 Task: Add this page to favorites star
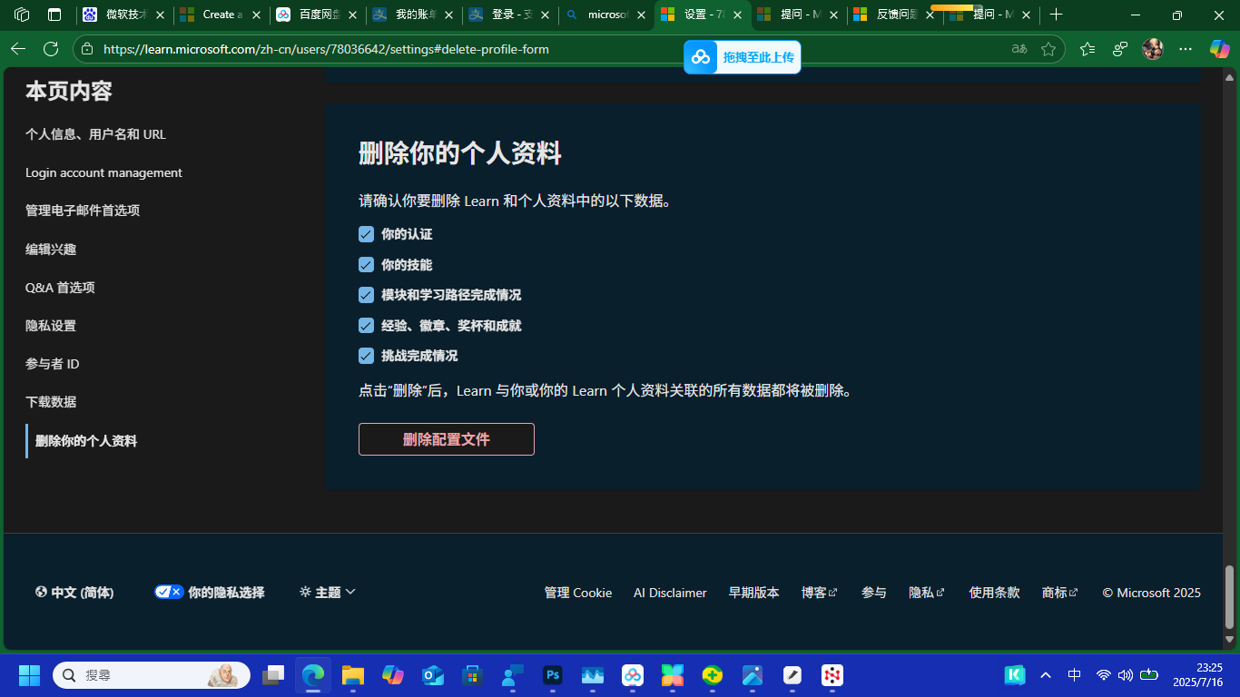(x=1048, y=49)
